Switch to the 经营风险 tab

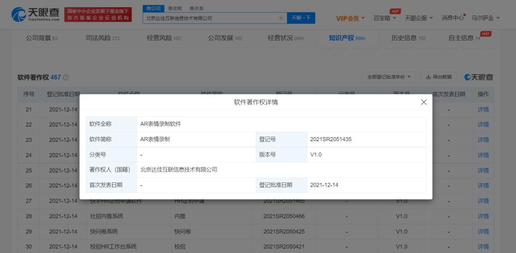pos(164,38)
